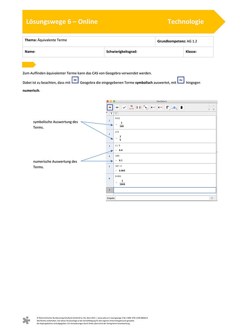Click the green zoom button of GeoGebra window
This screenshot has height=336, width=238.
(x=114, y=101)
